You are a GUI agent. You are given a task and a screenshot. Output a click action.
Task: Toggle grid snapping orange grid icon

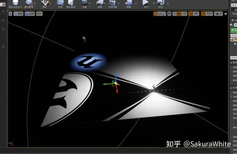[179, 14]
